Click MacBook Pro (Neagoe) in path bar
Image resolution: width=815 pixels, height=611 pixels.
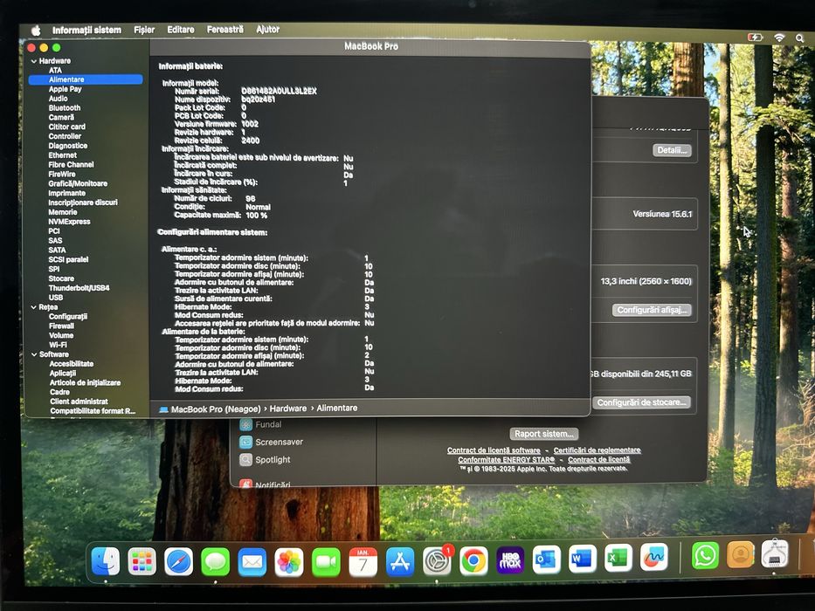point(215,409)
